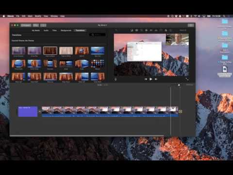Click the Share button in iMovie toolbar

click(191, 25)
